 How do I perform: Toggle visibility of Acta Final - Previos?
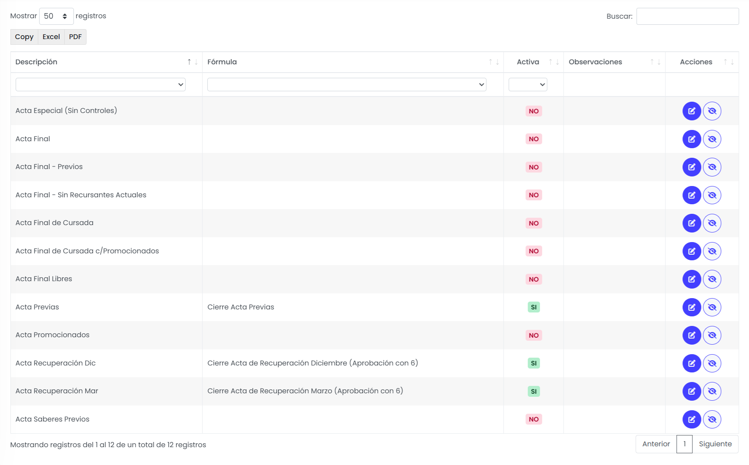(x=712, y=167)
